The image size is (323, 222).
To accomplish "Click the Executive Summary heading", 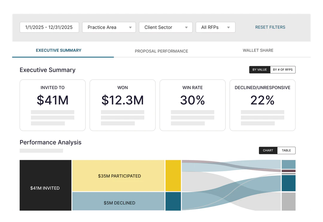I will [x=48, y=70].
